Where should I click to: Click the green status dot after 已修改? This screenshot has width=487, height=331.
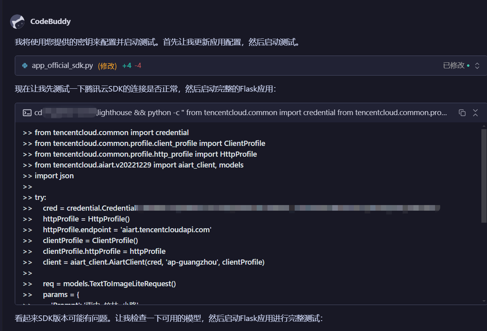tap(468, 66)
